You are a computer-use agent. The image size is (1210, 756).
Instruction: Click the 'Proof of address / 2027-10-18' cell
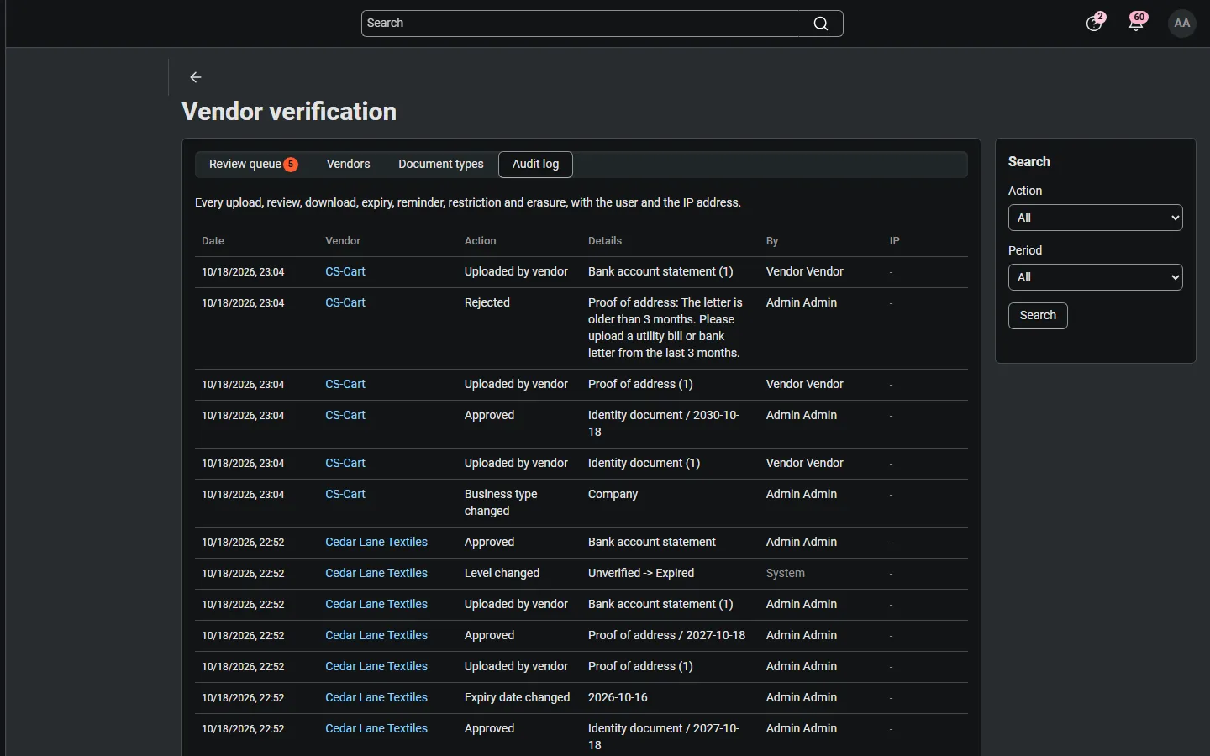click(x=667, y=635)
